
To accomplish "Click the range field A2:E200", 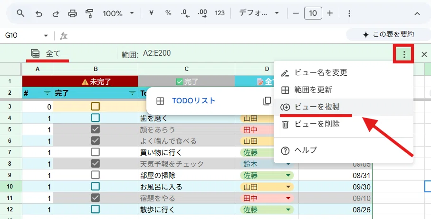I will (x=157, y=53).
